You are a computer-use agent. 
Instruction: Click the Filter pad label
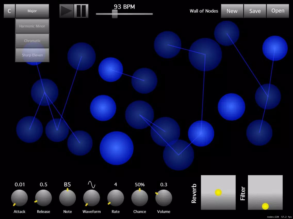(242, 194)
